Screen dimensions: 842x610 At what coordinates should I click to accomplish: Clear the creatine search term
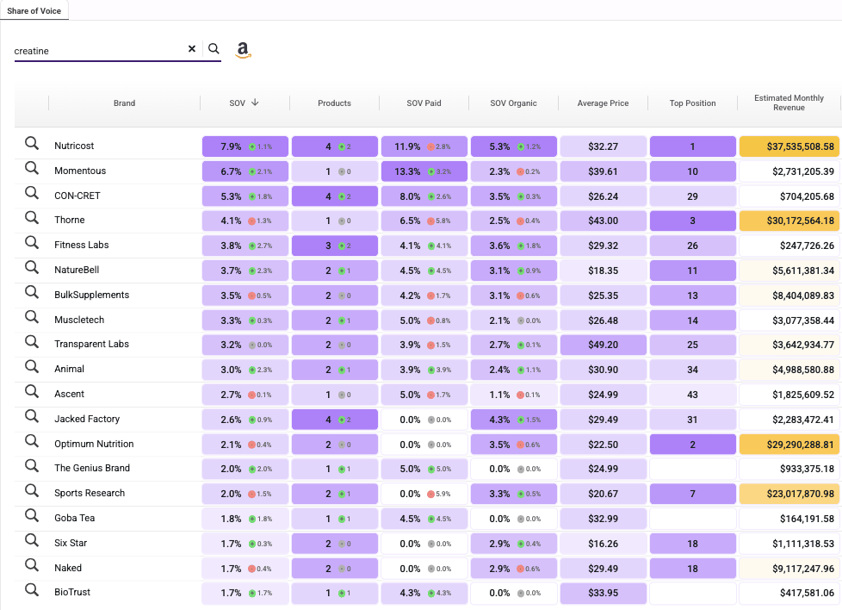point(192,49)
